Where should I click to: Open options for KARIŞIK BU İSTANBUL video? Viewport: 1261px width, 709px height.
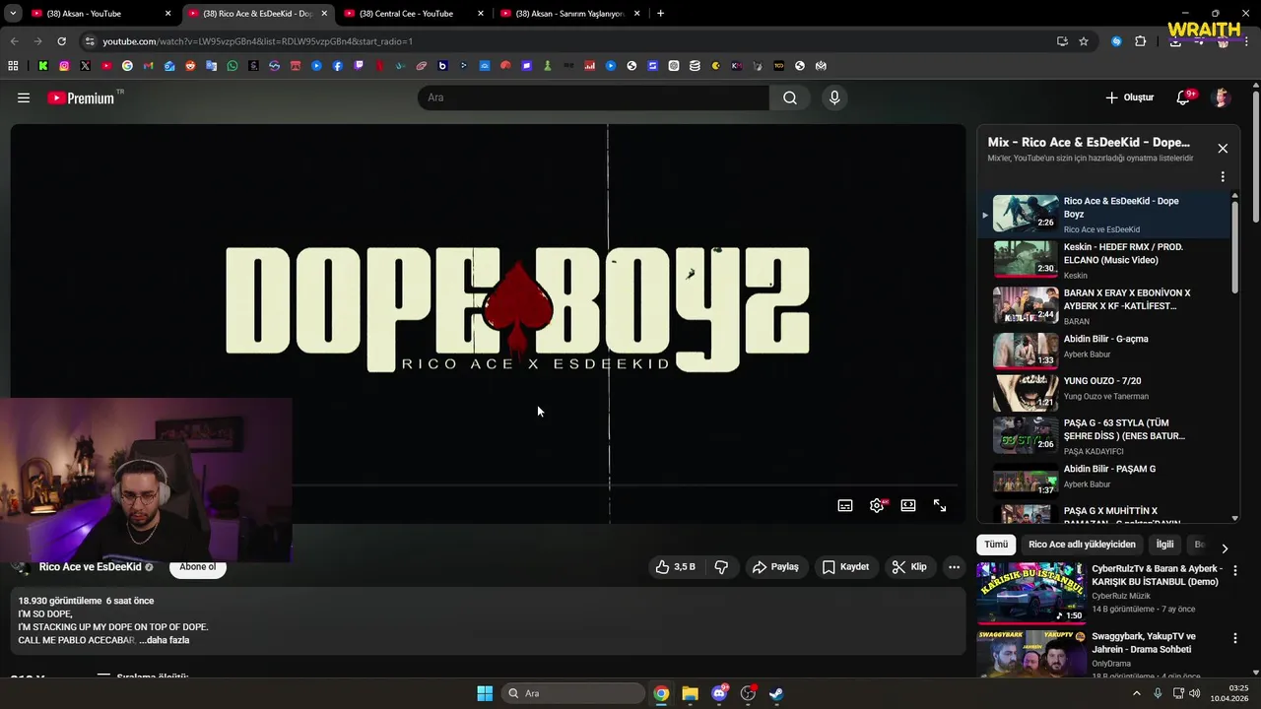[x=1235, y=570]
